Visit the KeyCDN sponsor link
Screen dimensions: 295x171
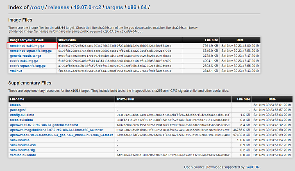(x=252, y=167)
